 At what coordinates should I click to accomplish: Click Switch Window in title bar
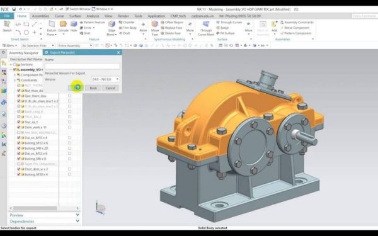(78, 9)
